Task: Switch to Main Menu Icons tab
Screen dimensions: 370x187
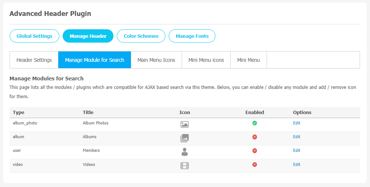Action: 156,60
